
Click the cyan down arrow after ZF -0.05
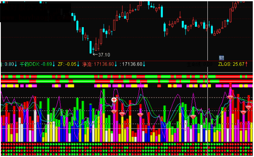pos(78,64)
